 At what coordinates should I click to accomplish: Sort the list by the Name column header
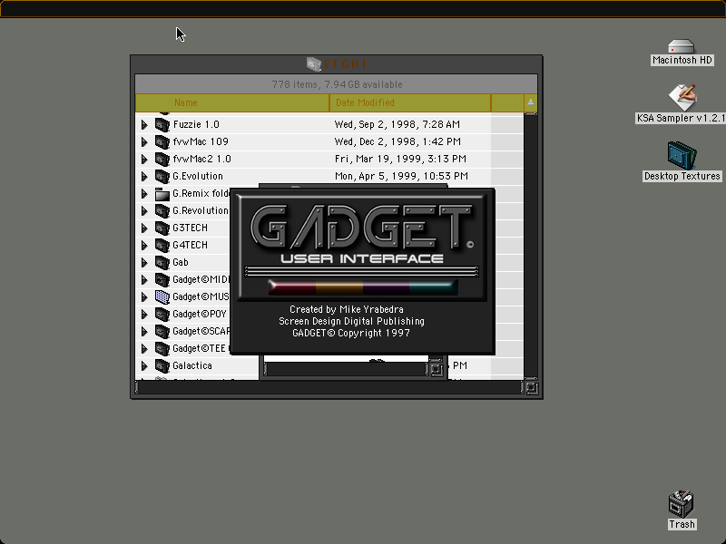pyautogui.click(x=232, y=102)
